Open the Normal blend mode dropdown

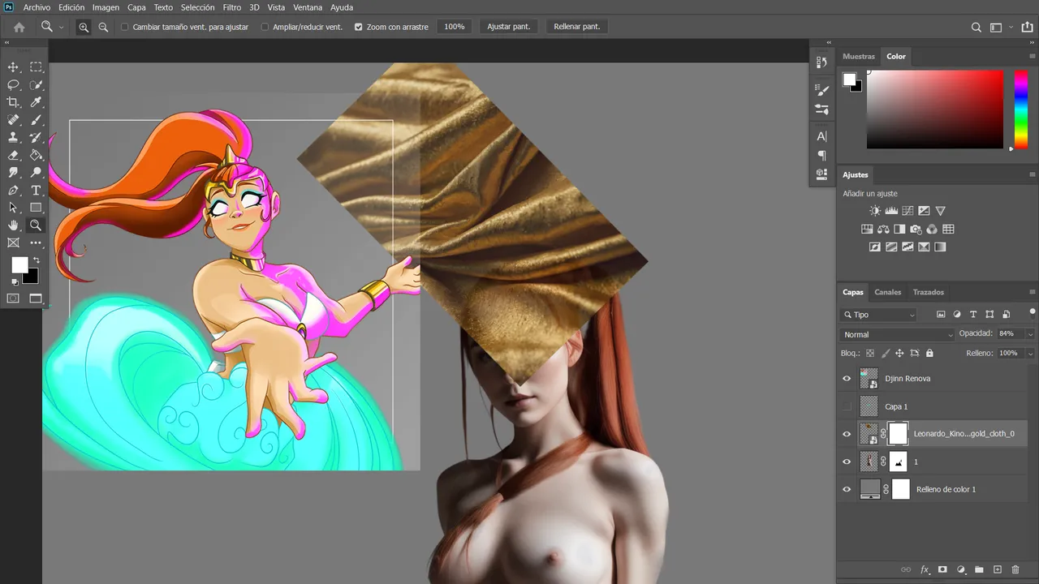point(898,334)
